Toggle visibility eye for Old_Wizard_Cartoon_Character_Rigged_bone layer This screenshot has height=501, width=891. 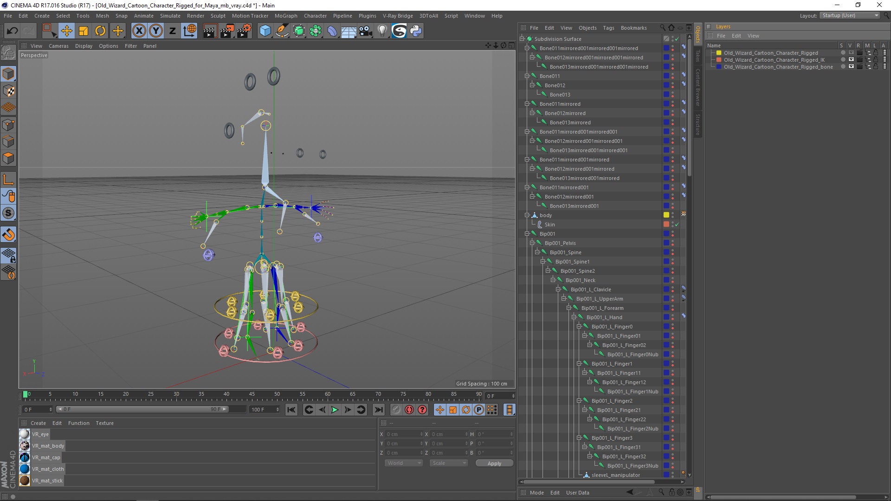pos(851,67)
